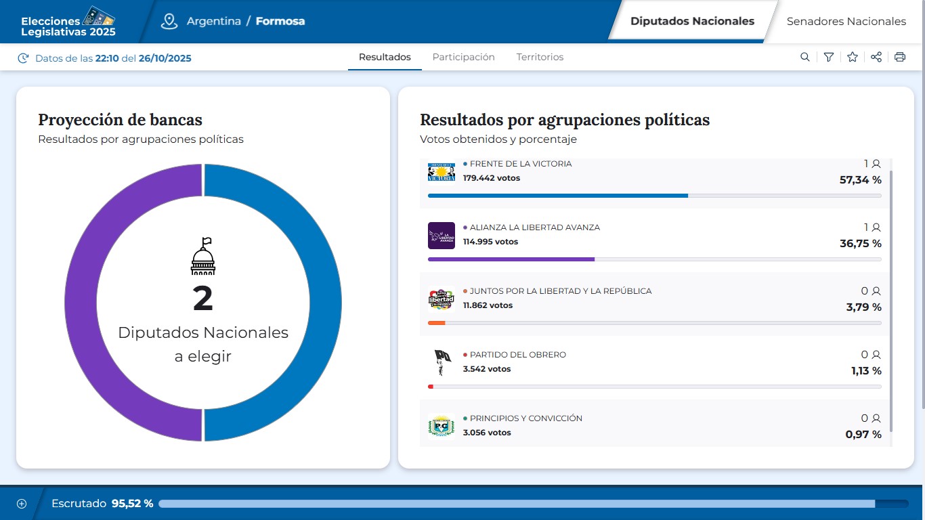The image size is (925, 520).
Task: Click the Argentina breadcrumb link
Action: pos(214,21)
